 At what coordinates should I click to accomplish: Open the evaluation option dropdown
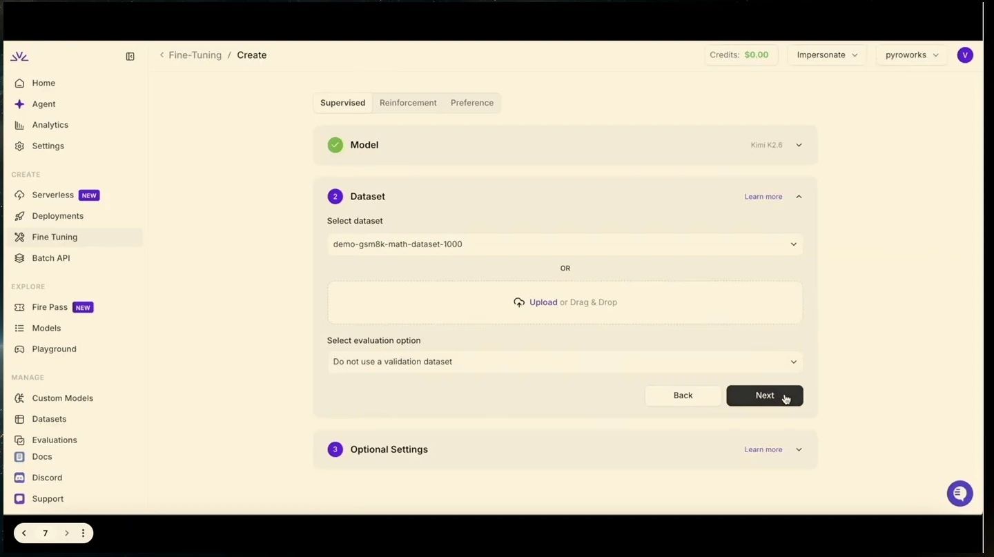pos(565,362)
